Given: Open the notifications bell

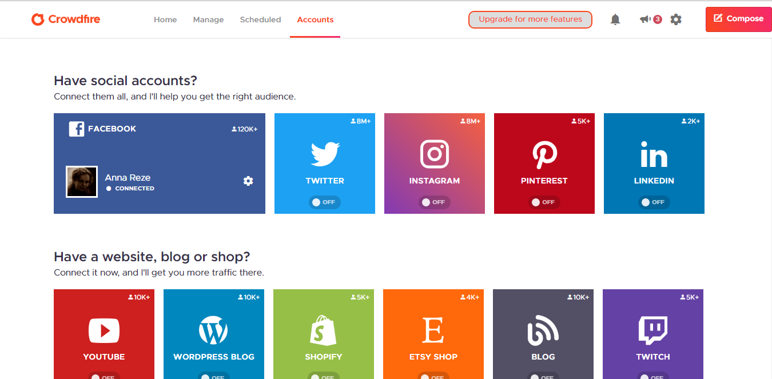Looking at the screenshot, I should click(615, 19).
